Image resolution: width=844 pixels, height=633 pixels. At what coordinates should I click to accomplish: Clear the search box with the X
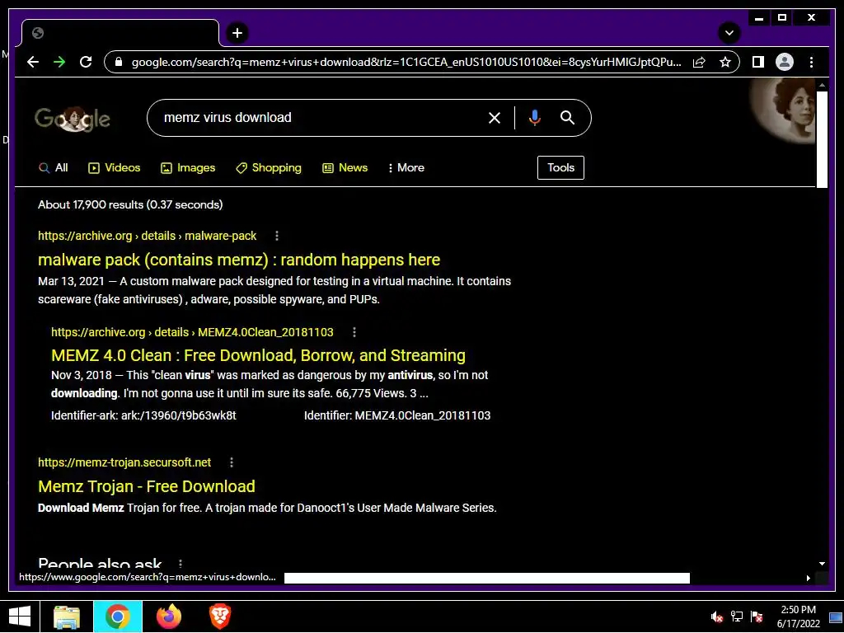[x=495, y=118]
